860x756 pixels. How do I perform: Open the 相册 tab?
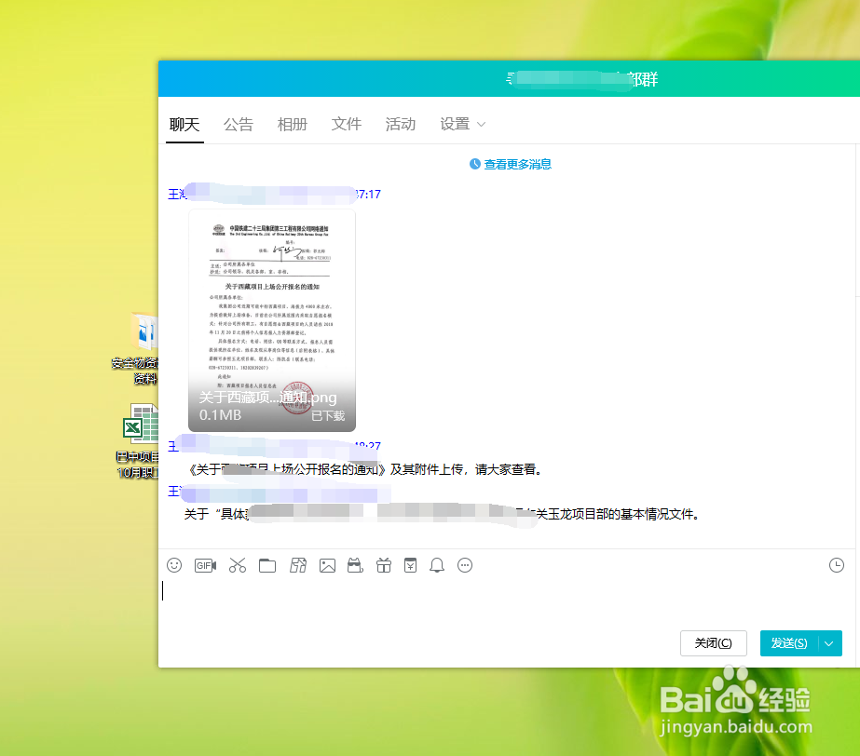pyautogui.click(x=293, y=125)
